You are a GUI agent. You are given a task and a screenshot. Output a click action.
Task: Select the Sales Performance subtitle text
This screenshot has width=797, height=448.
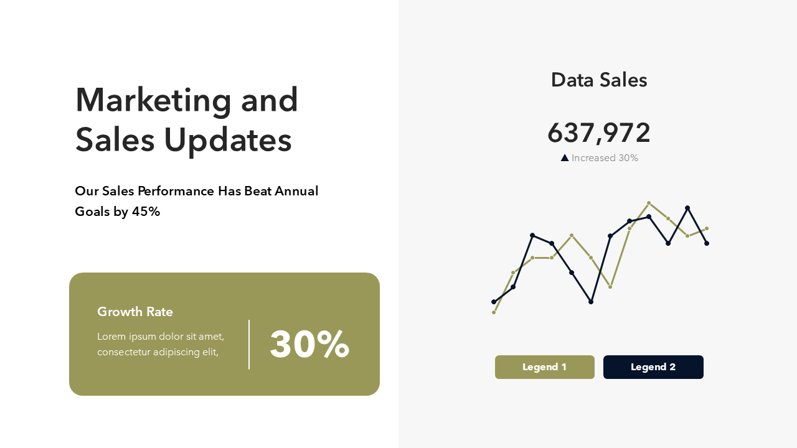pos(197,201)
